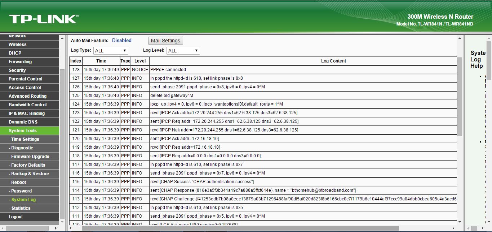The height and width of the screenshot is (232, 492).
Task: Open the Log Level dropdown
Action: point(183,50)
